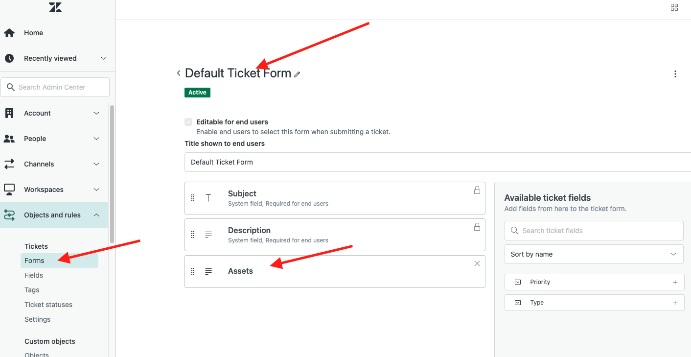Add the Type field with plus icon
This screenshot has height=357, width=691.
click(x=675, y=303)
